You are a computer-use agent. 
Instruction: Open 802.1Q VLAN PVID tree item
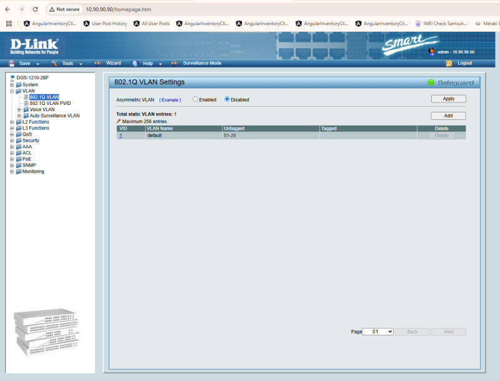50,103
